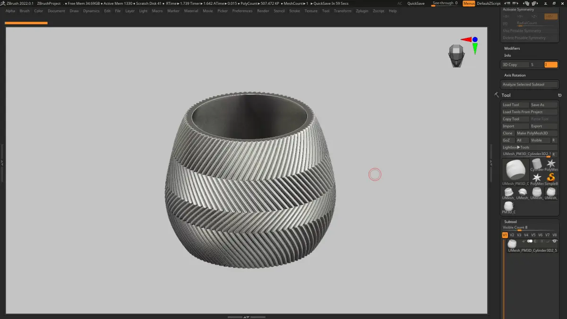
Task: Collapse the Tool palette header
Action: (x=506, y=95)
